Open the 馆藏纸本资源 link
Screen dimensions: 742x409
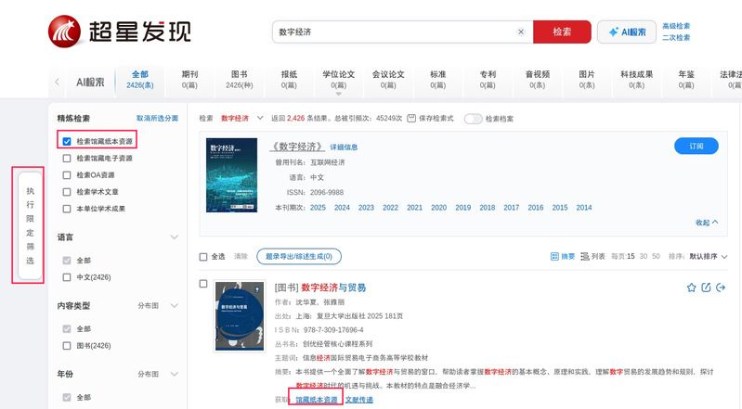tap(316, 400)
